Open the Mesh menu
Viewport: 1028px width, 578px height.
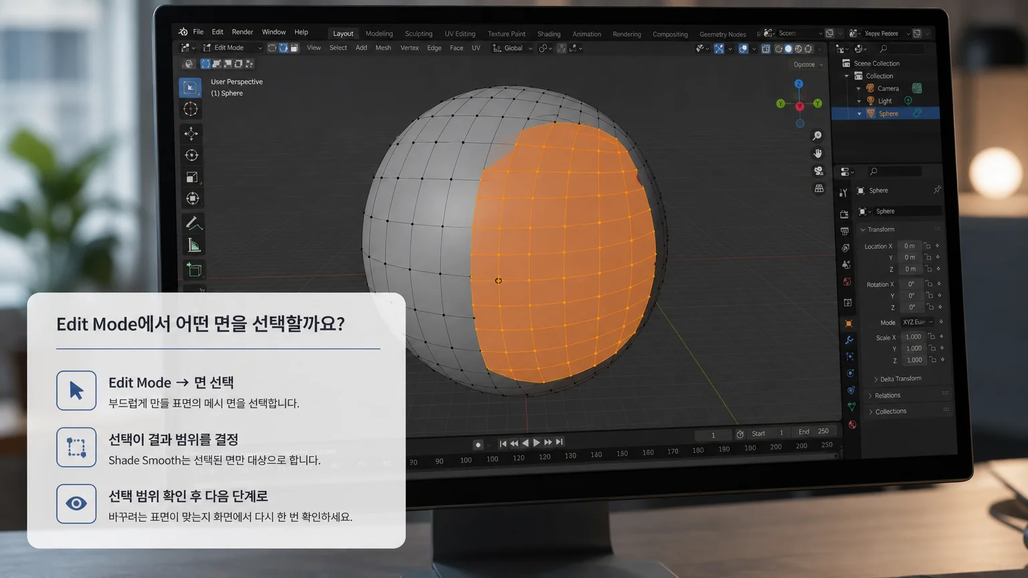(x=383, y=48)
